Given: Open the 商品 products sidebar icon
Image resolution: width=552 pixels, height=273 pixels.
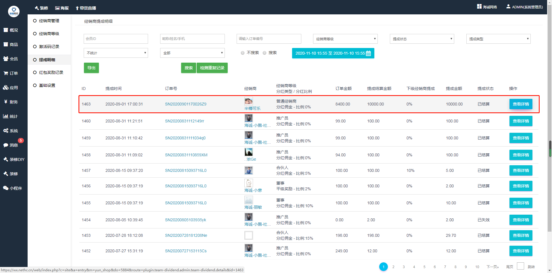Looking at the screenshot, I should pos(6,45).
